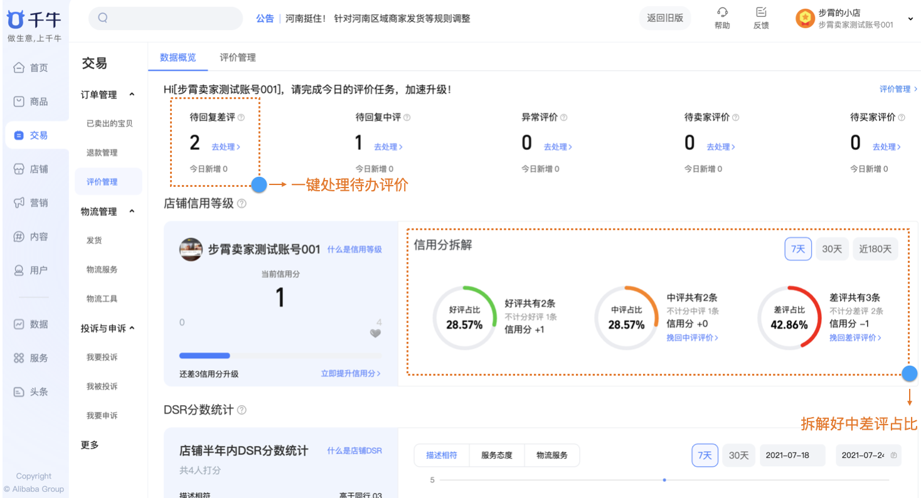Image resolution: width=921 pixels, height=498 pixels.
Task: Click help icon beside 异常评价
Action: pos(563,117)
